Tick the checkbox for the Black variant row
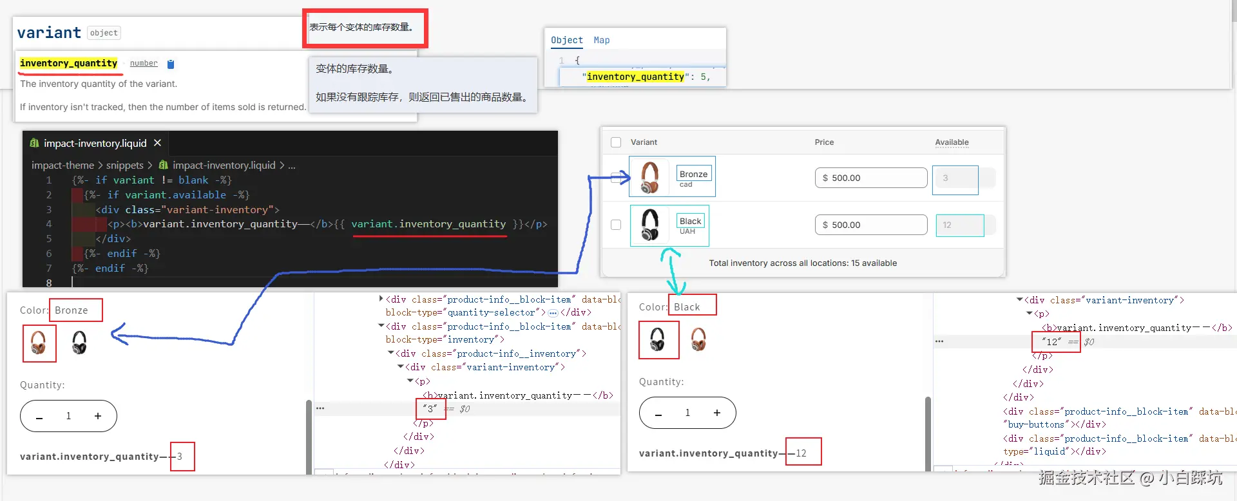 pyautogui.click(x=616, y=225)
